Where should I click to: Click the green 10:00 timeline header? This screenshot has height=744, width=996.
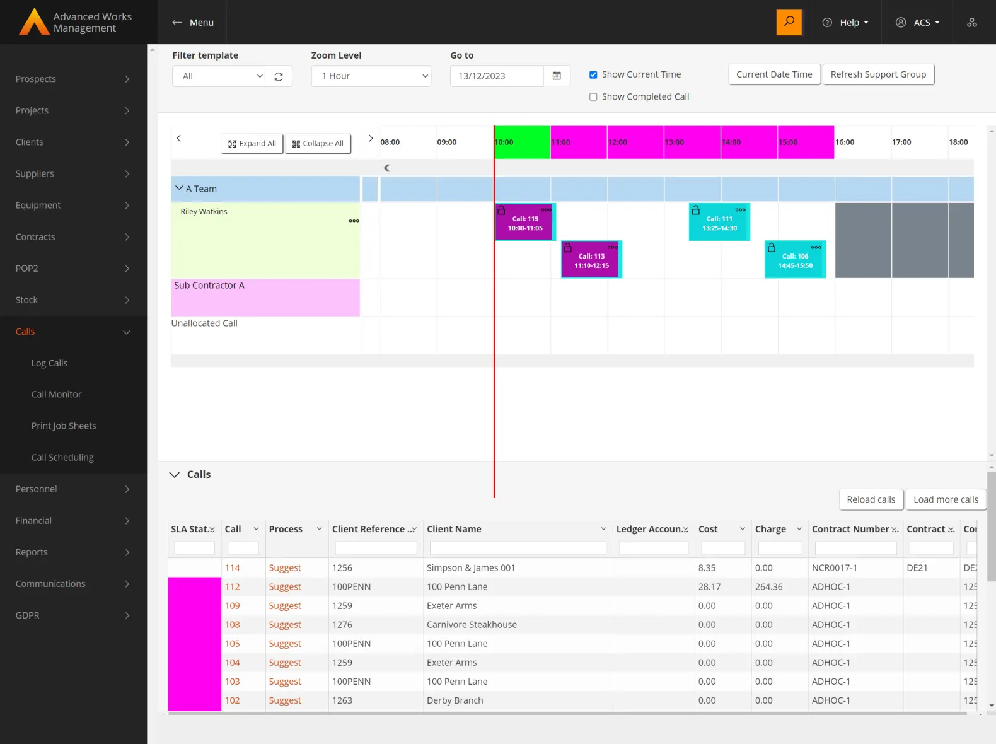coord(522,142)
